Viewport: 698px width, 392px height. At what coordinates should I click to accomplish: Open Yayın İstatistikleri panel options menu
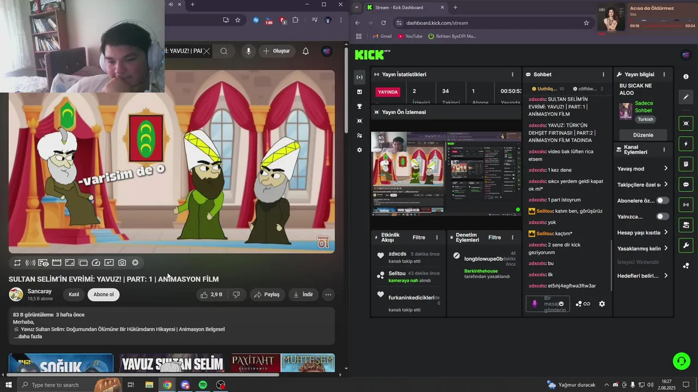pyautogui.click(x=512, y=75)
